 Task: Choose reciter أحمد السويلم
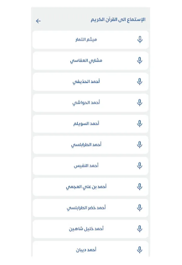pyautogui.click(x=86, y=124)
